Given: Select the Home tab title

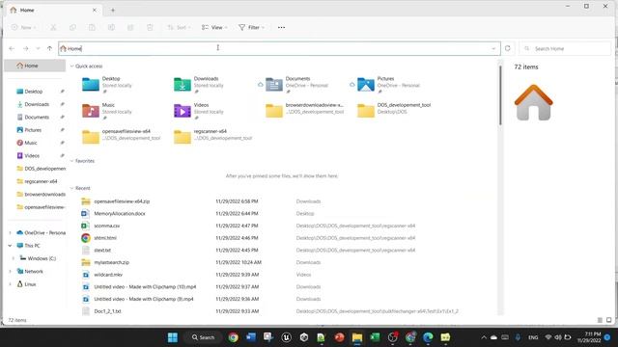Looking at the screenshot, I should point(27,11).
